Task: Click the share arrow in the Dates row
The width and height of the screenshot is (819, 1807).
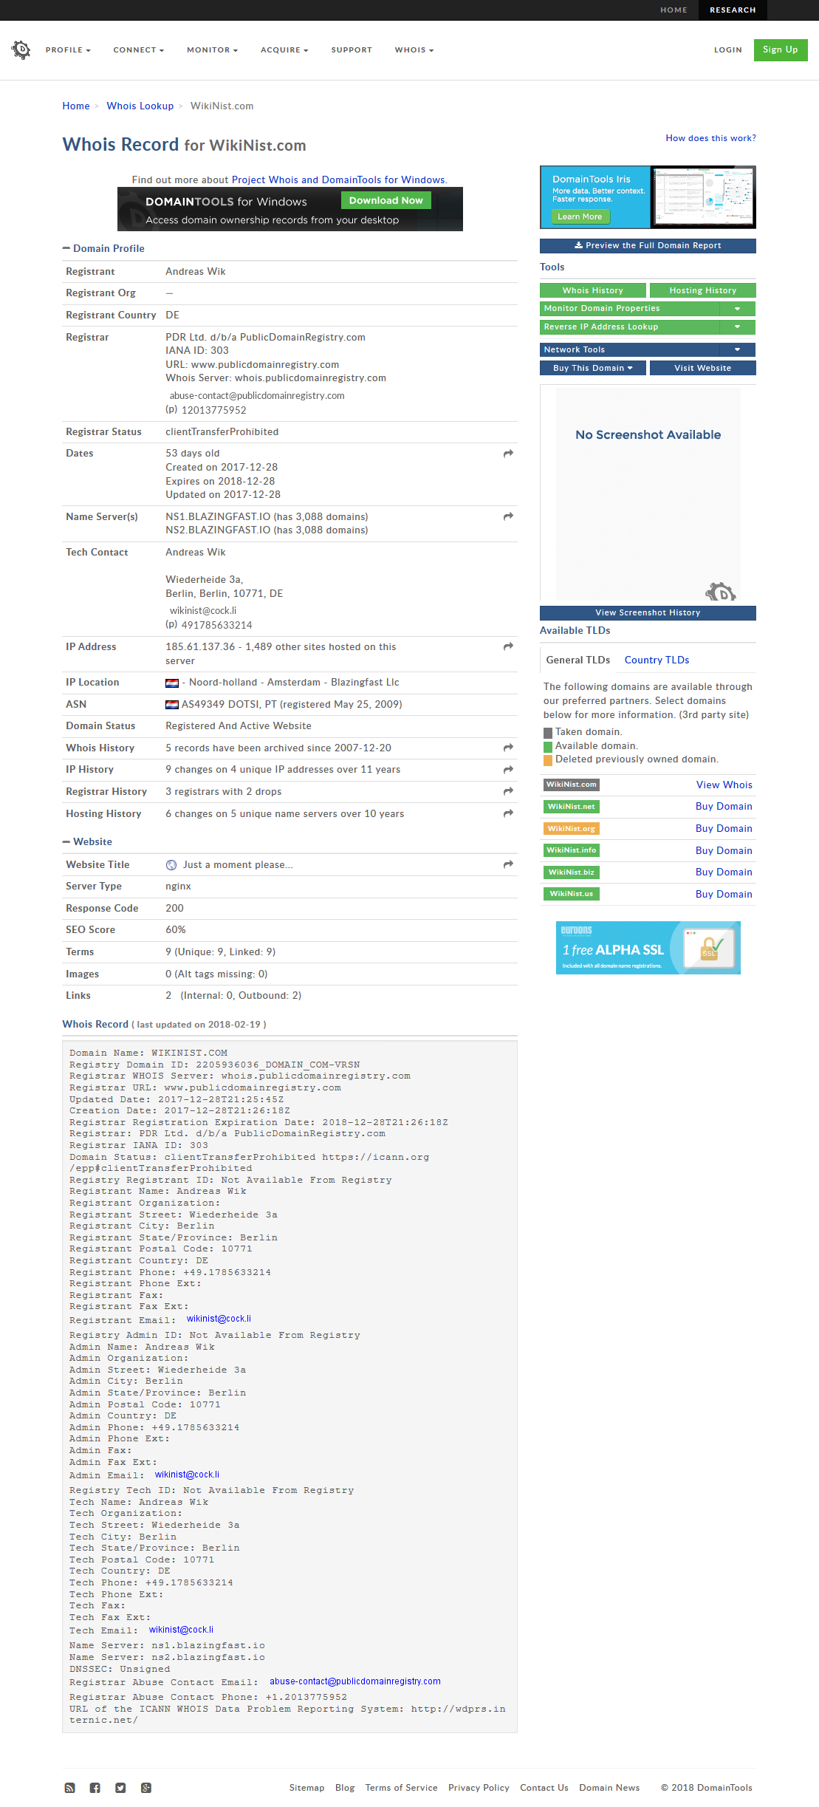Action: (508, 454)
